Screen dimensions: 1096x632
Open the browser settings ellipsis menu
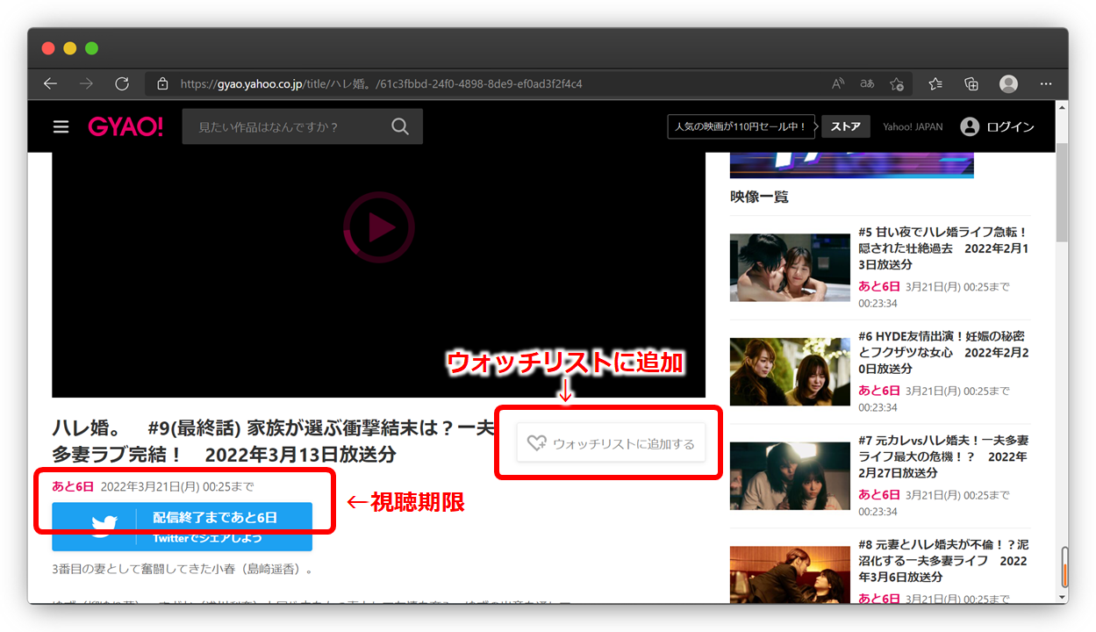click(1046, 84)
